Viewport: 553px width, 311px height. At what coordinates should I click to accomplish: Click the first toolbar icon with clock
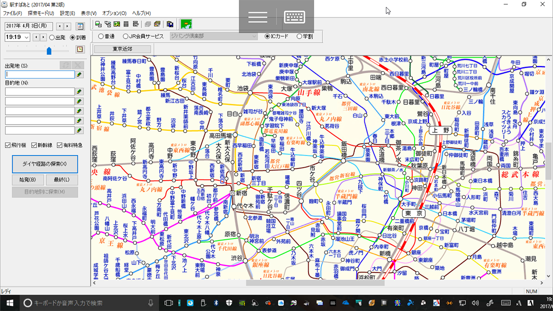pyautogui.click(x=98, y=24)
